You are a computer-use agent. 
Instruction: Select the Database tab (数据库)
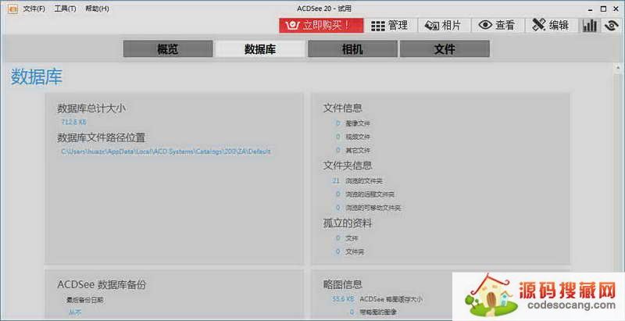260,49
